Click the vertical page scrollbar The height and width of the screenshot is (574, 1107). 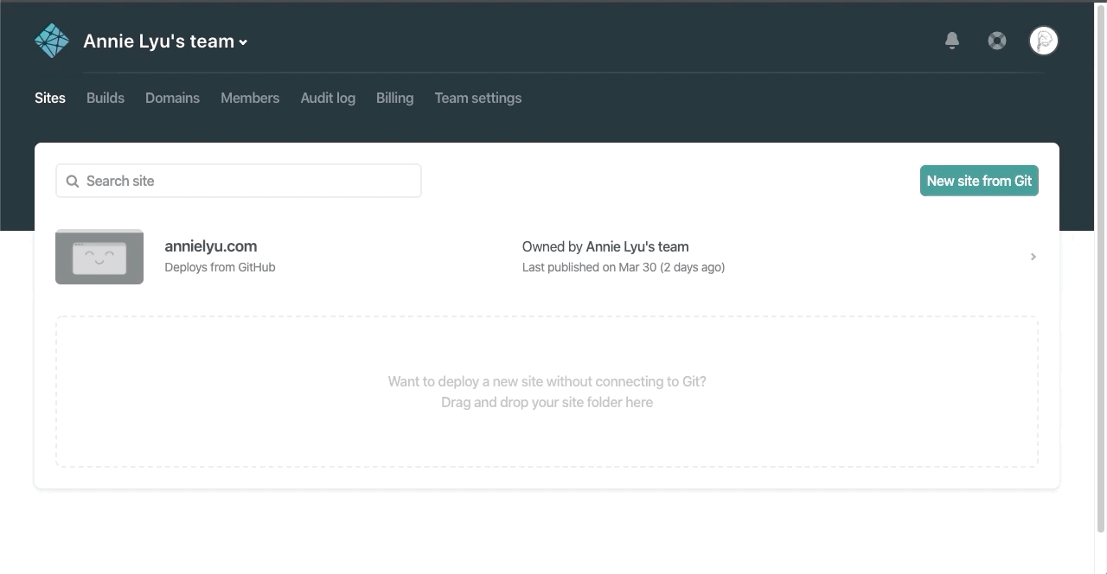pyautogui.click(x=1100, y=268)
